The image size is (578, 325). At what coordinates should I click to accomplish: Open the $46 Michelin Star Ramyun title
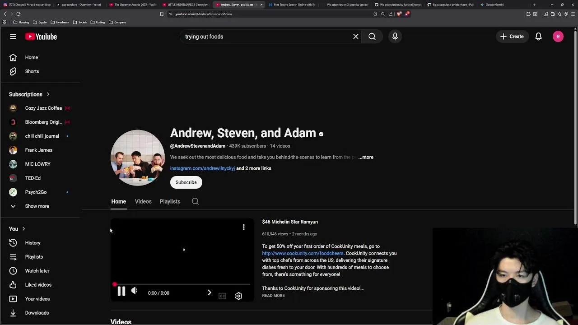pyautogui.click(x=290, y=222)
